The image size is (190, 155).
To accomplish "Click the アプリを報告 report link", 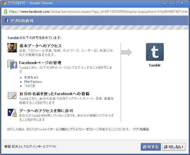I will [141, 129].
